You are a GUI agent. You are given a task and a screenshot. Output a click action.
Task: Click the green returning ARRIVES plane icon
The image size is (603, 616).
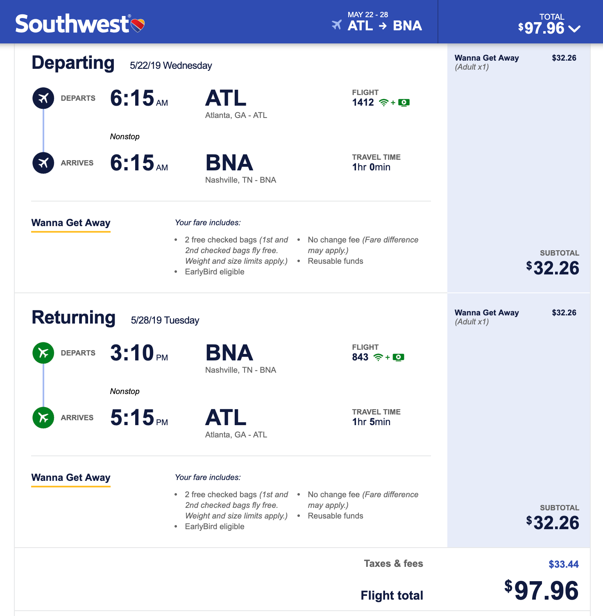point(43,418)
